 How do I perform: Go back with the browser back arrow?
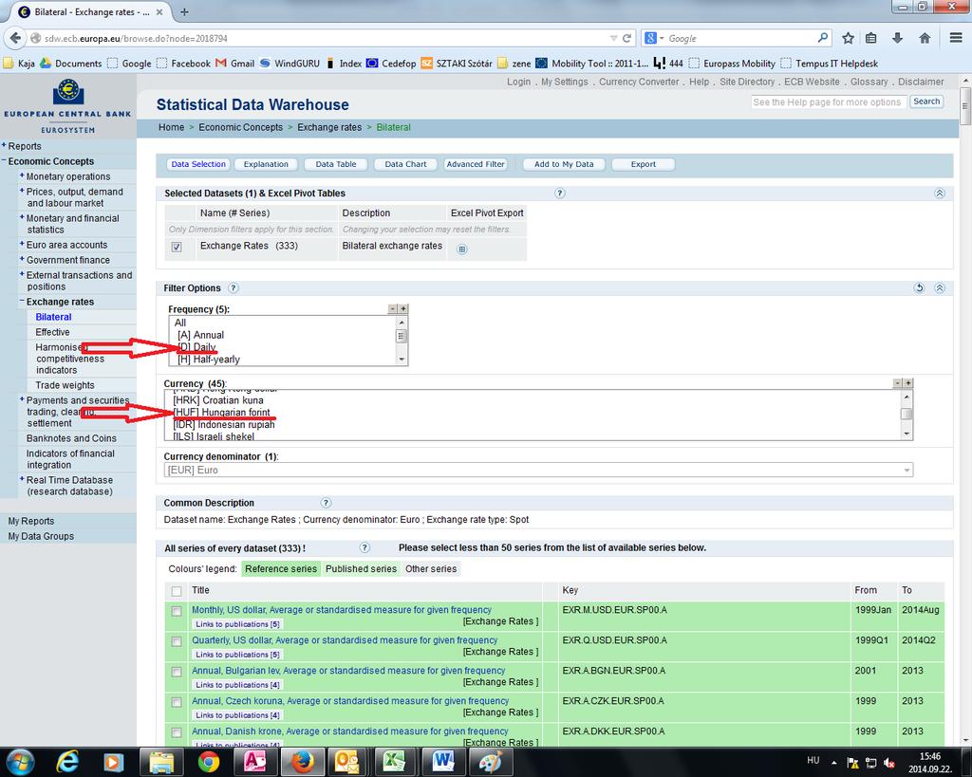click(15, 38)
